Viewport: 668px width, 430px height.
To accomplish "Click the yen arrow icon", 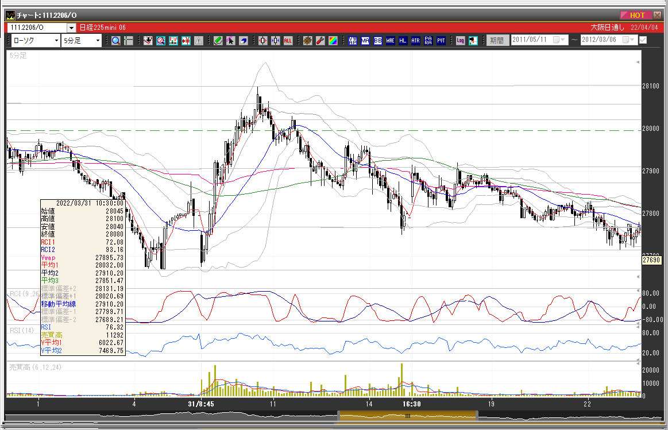I will (x=186, y=40).
